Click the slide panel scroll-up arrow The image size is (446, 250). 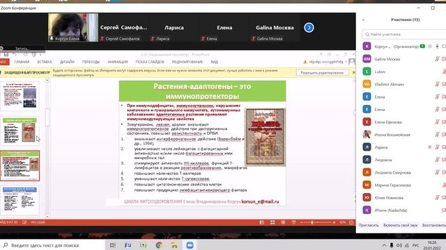point(47,81)
